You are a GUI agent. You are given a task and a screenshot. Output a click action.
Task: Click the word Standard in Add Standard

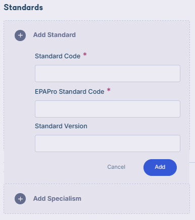click(62, 35)
